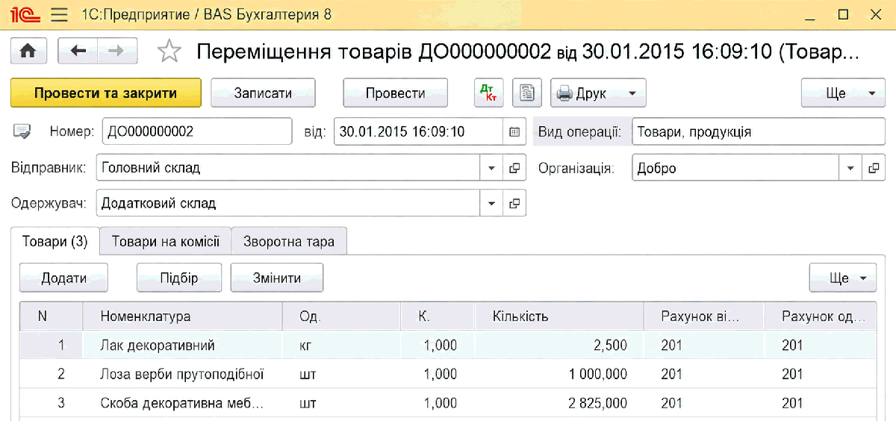
Task: Click К. cell 1,000 in Лоза верби row
Action: pyautogui.click(x=438, y=374)
